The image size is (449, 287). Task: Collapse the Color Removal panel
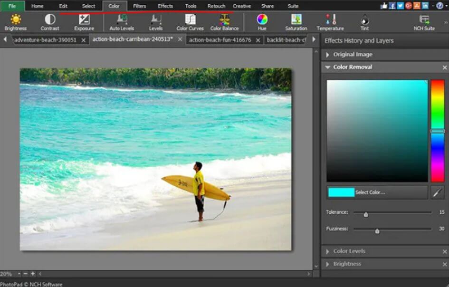tap(327, 67)
